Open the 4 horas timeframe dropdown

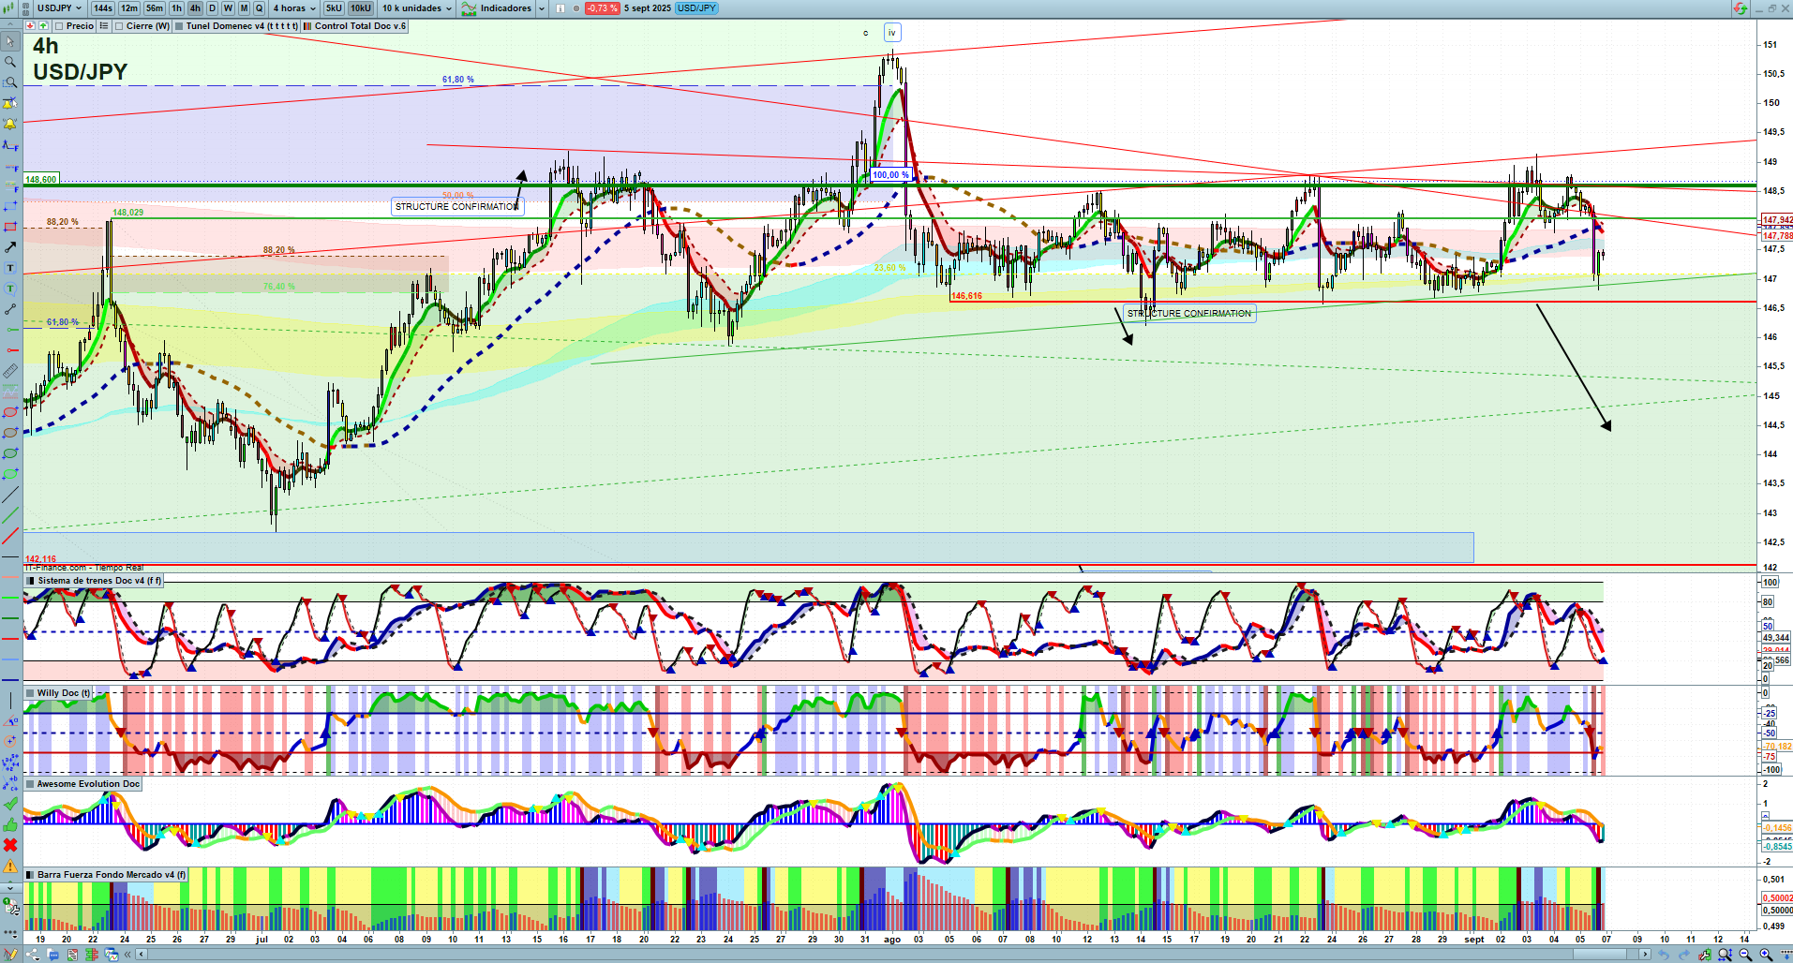coord(294,8)
